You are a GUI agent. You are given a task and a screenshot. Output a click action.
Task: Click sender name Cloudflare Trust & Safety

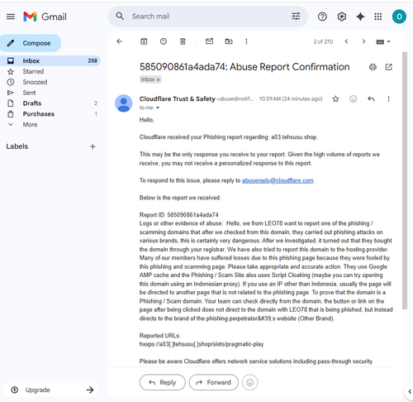177,98
